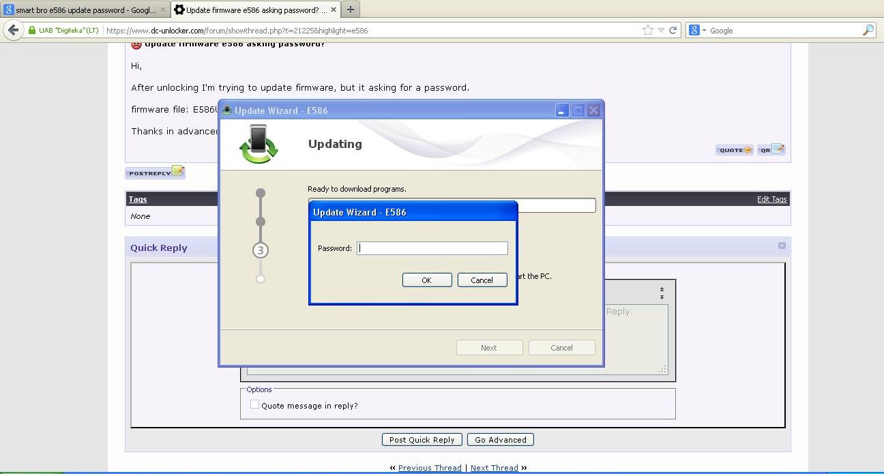
Task: Close the 'Update firmware e586' tab
Action: click(x=333, y=10)
